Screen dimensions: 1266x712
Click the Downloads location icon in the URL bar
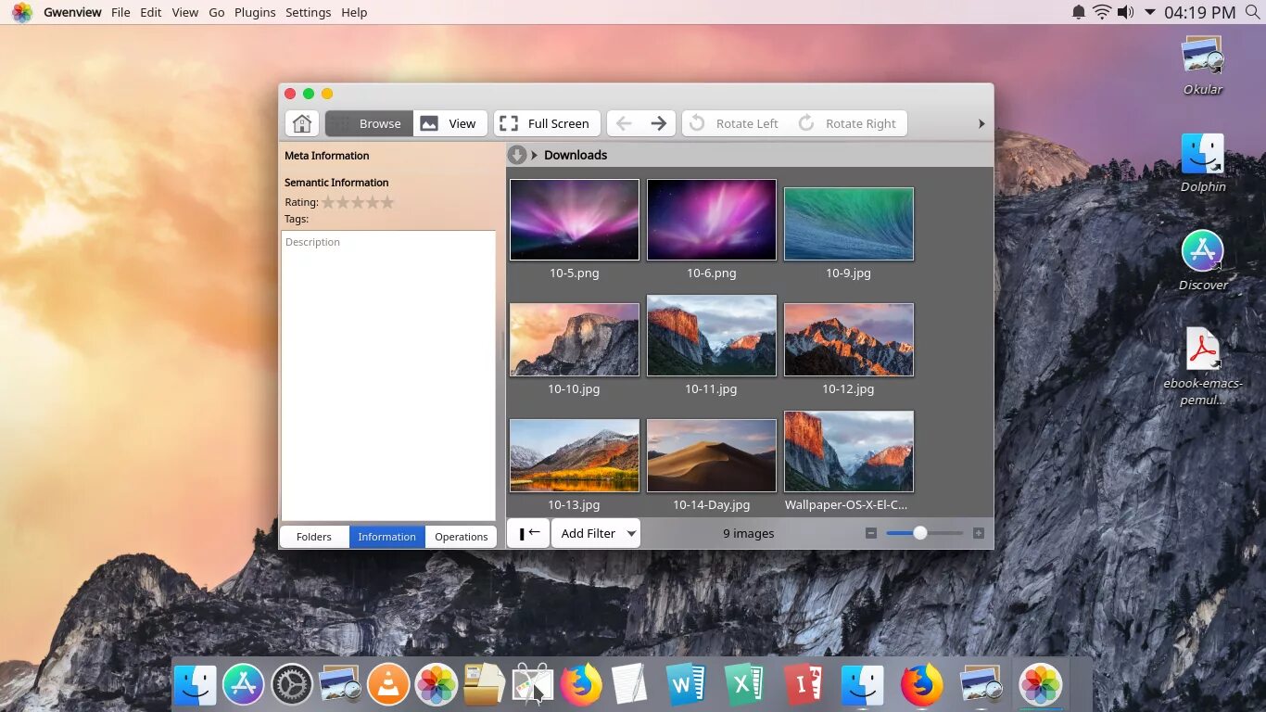(517, 155)
